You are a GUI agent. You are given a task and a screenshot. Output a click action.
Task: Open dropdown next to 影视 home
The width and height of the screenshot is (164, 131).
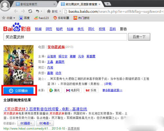60,11
